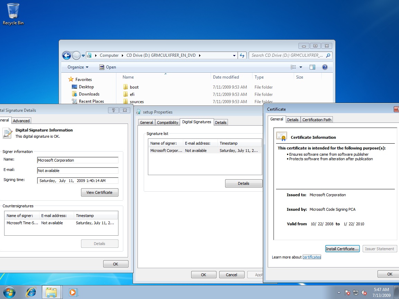Follow the certificates help link
399x299 pixels.
(312, 257)
